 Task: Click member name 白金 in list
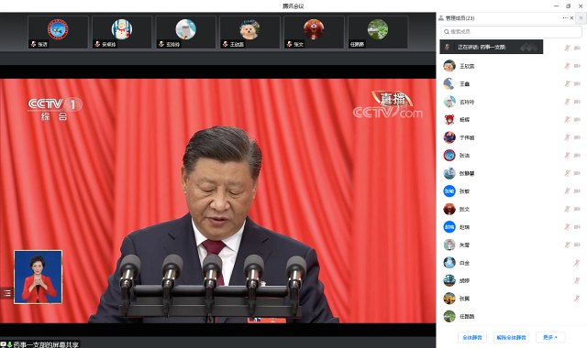tap(464, 263)
